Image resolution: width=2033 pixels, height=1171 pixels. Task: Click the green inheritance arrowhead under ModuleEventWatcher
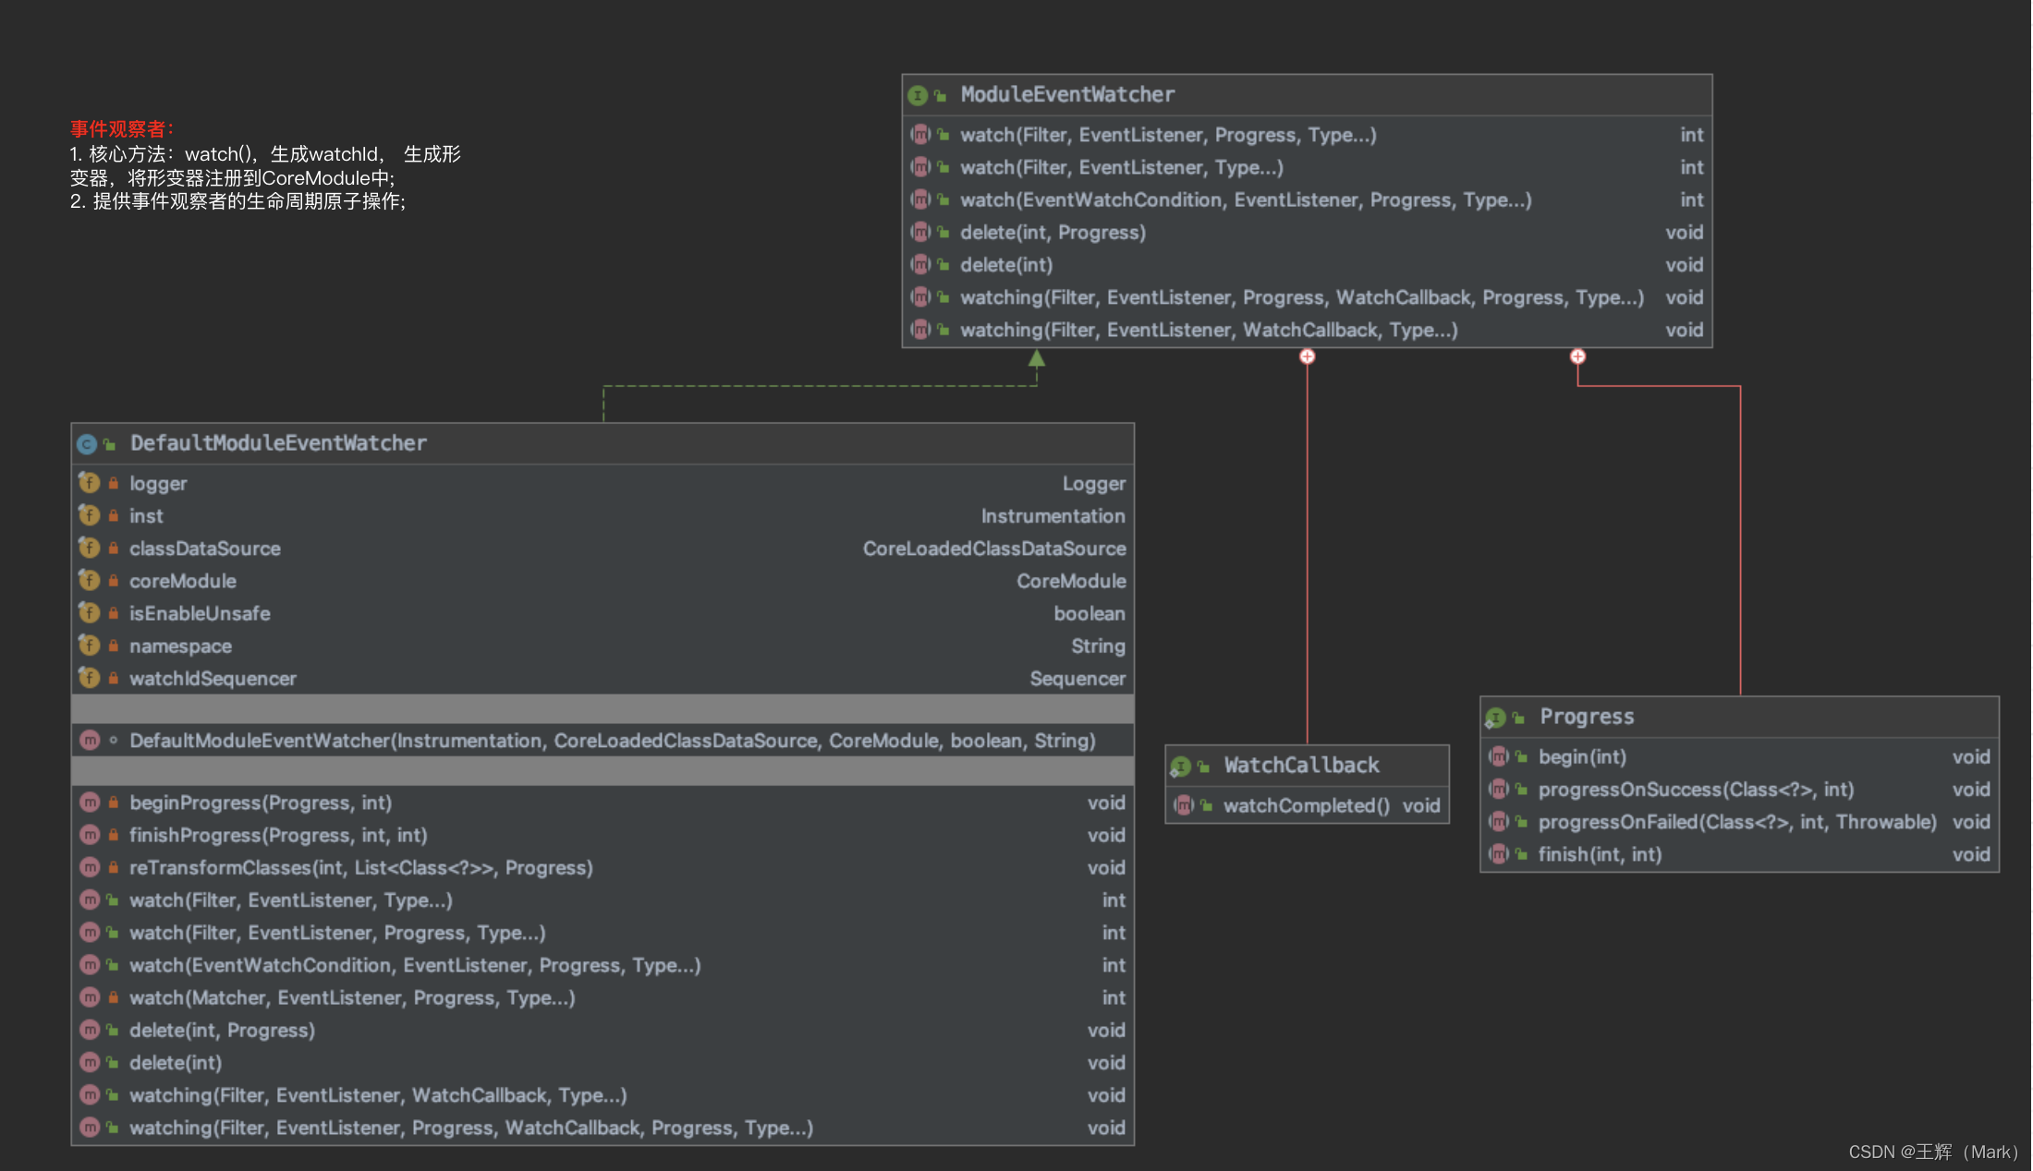pos(1037,358)
